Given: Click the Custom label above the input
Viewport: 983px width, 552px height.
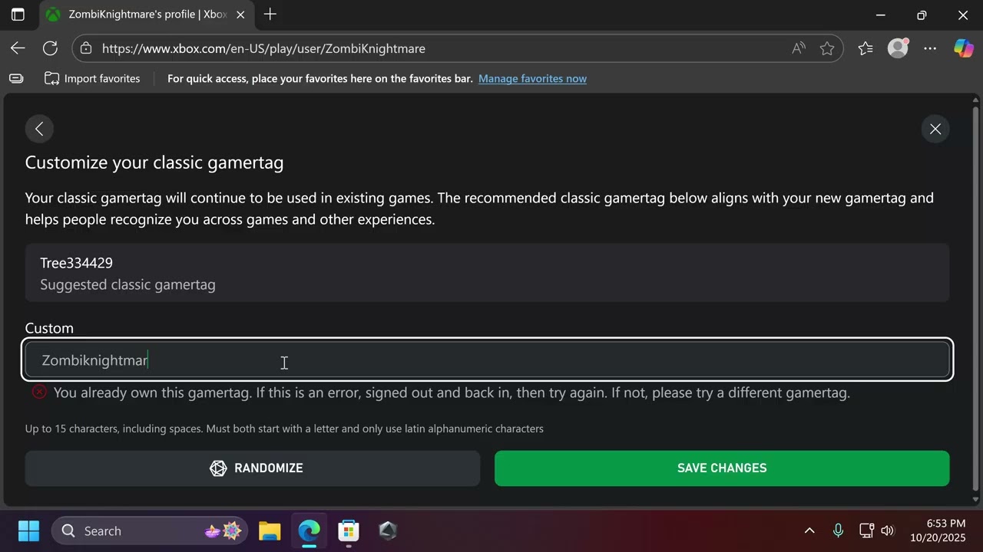Looking at the screenshot, I should tap(49, 328).
